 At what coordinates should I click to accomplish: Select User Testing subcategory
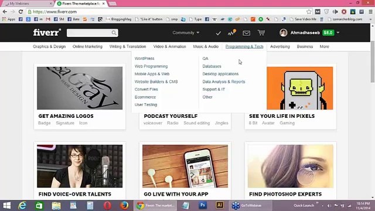[146, 104]
